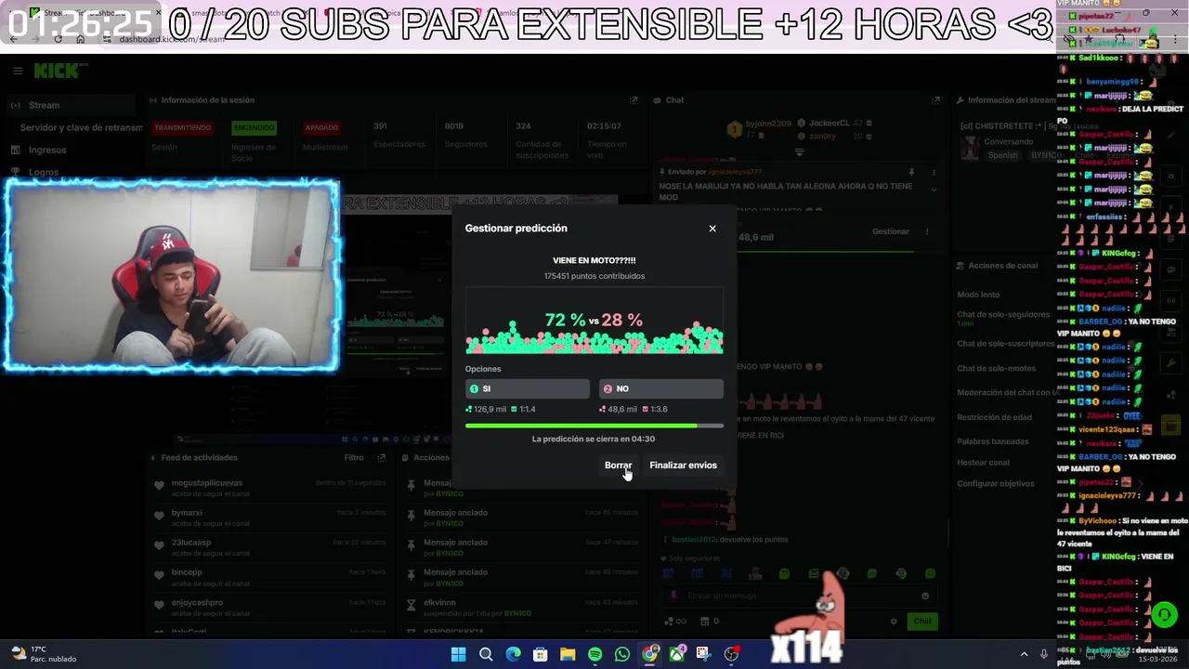The image size is (1189, 669).
Task: Open Palabras baneadas setting
Action: (992, 441)
